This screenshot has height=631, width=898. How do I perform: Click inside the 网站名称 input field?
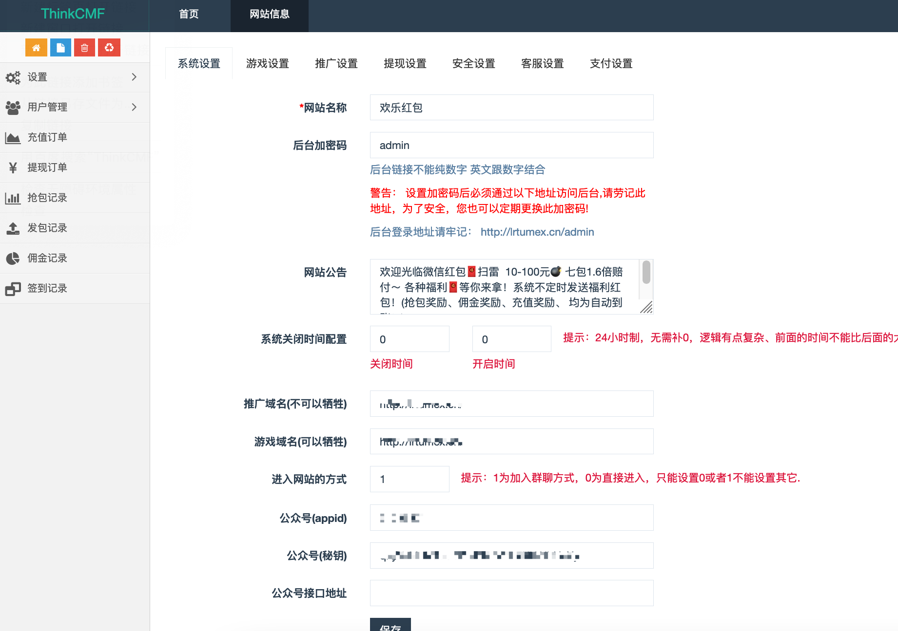click(x=511, y=108)
